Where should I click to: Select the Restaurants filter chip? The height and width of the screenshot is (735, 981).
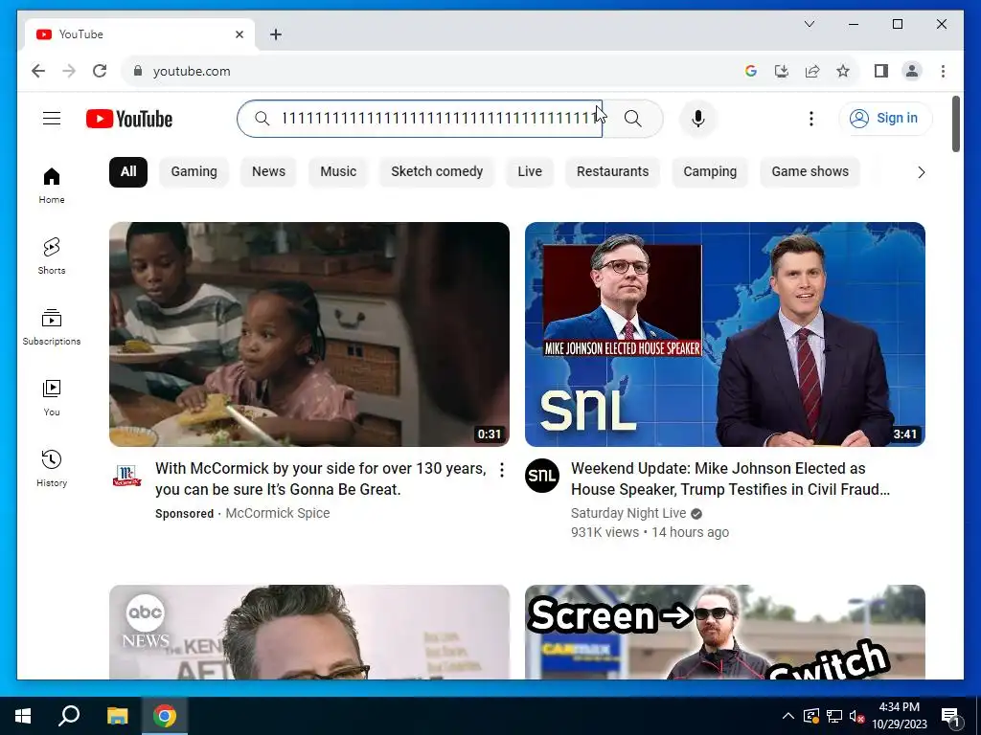click(612, 172)
